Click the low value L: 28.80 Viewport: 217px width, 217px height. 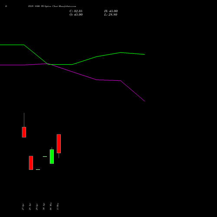(111, 15)
